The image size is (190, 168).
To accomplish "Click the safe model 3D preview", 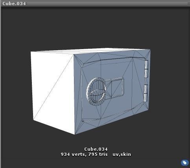I will [x=90, y=91].
